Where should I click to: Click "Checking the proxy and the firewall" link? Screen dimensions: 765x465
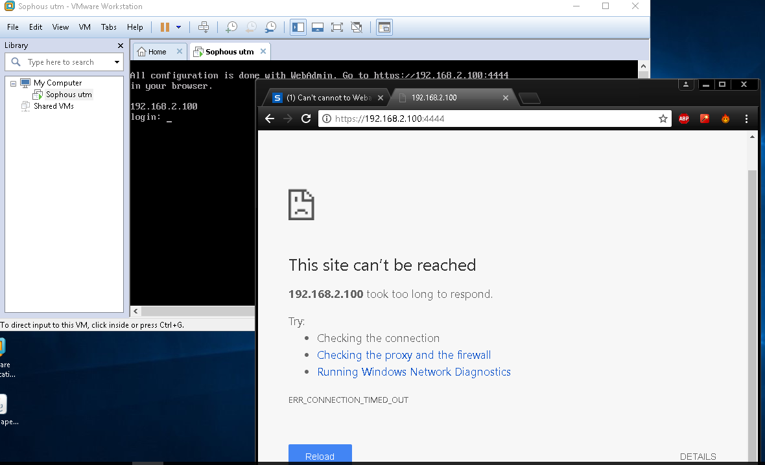click(404, 355)
